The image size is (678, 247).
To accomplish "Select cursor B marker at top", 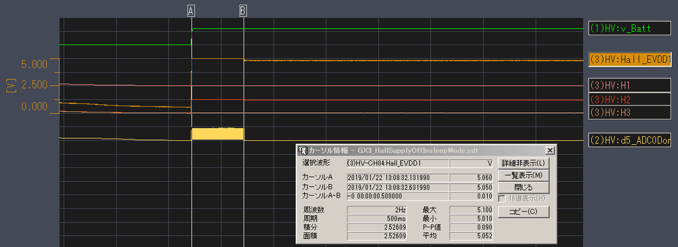I will click(x=243, y=11).
